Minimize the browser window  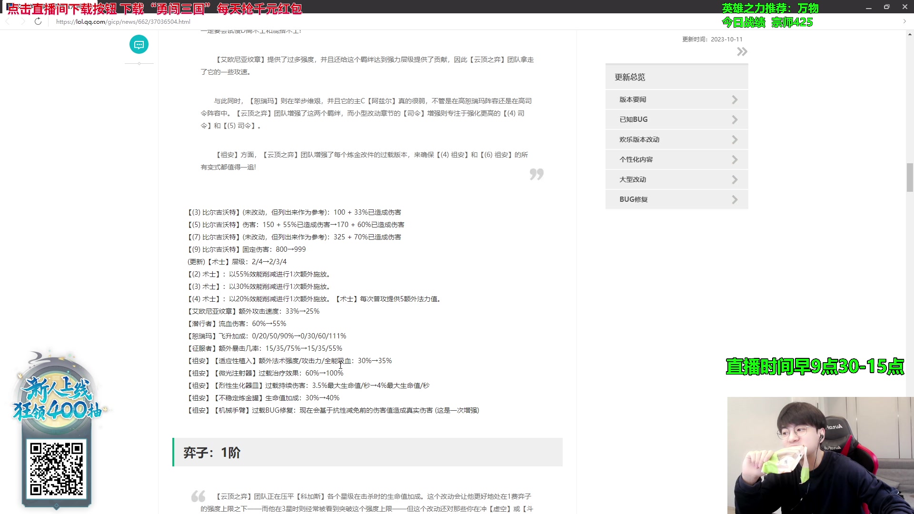point(868,7)
